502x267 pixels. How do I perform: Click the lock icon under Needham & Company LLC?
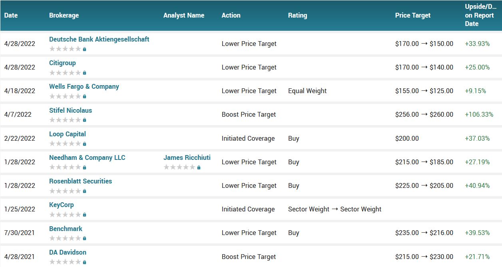pyautogui.click(x=84, y=167)
